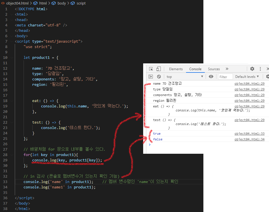The height and width of the screenshot is (212, 269).
Task: Click script in the breadcrumb
Action: click(81, 3)
